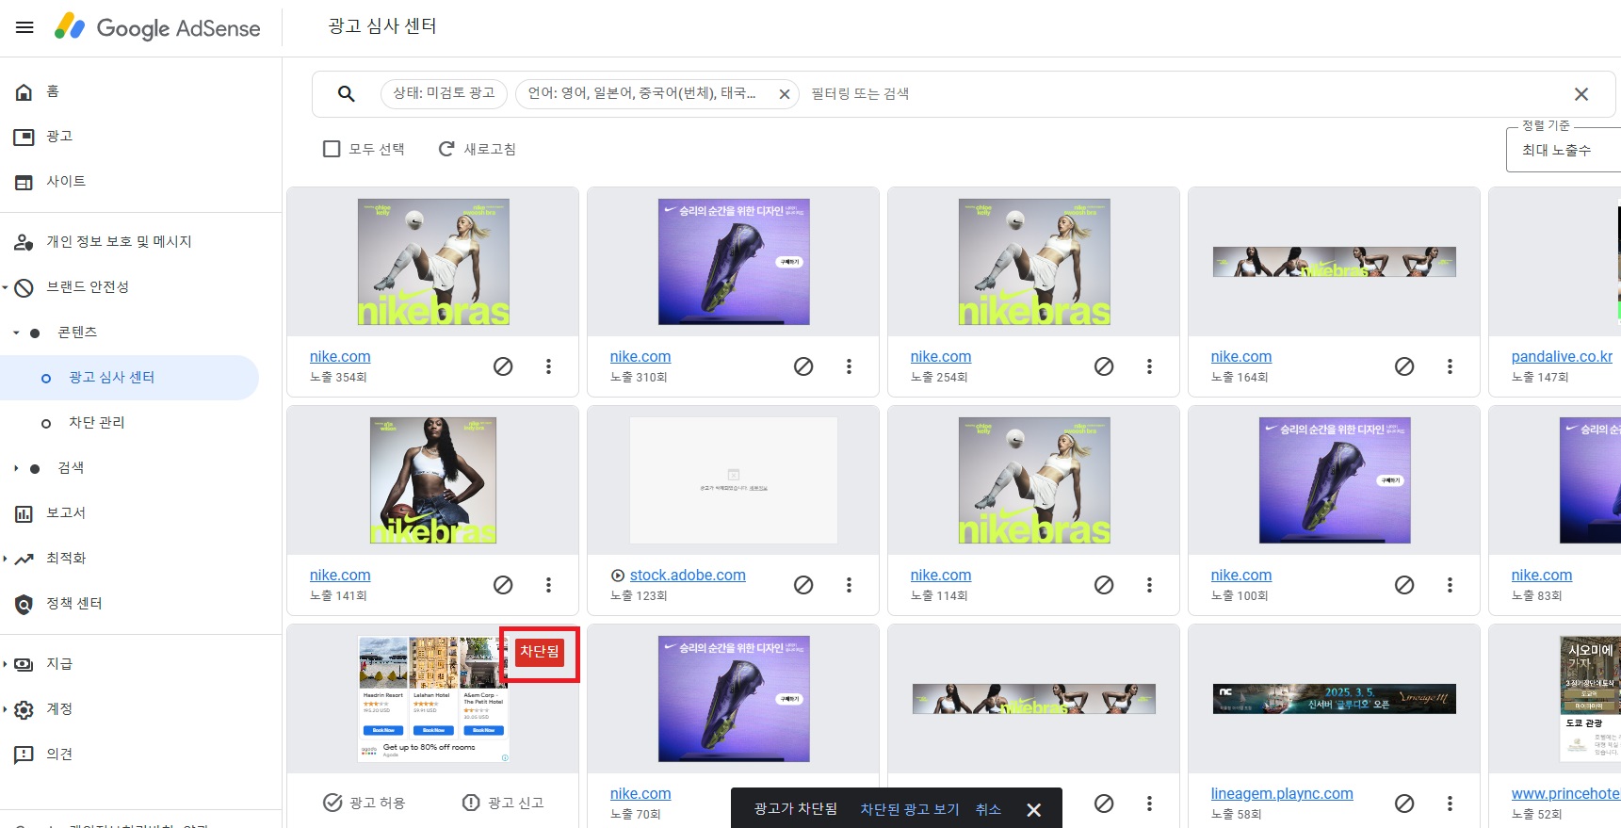The height and width of the screenshot is (828, 1621).
Task: Clear all filters with the X icon
Action: click(1581, 94)
